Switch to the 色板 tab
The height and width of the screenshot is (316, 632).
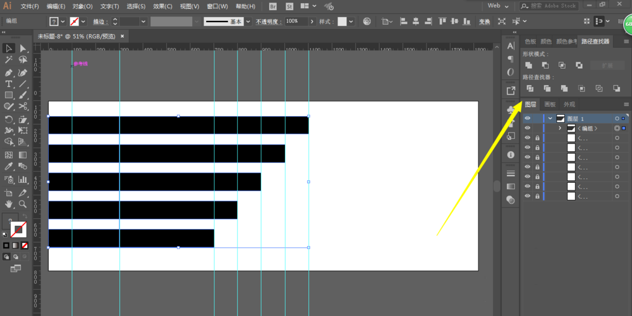coord(530,42)
